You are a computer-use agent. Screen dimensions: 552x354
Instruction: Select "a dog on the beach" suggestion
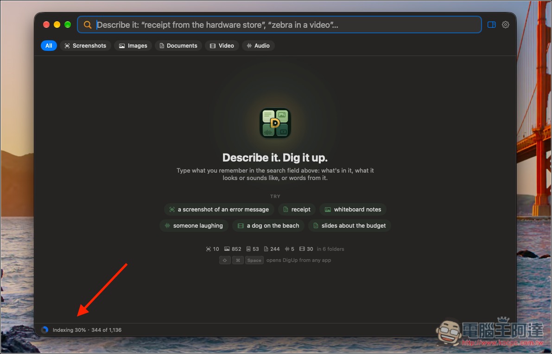269,226
